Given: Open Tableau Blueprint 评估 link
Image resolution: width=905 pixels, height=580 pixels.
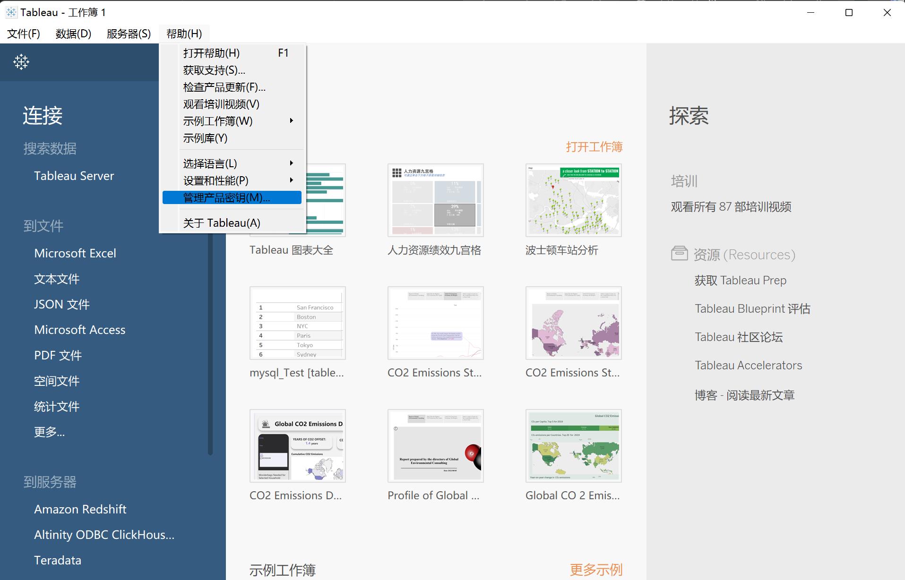Looking at the screenshot, I should tap(752, 308).
